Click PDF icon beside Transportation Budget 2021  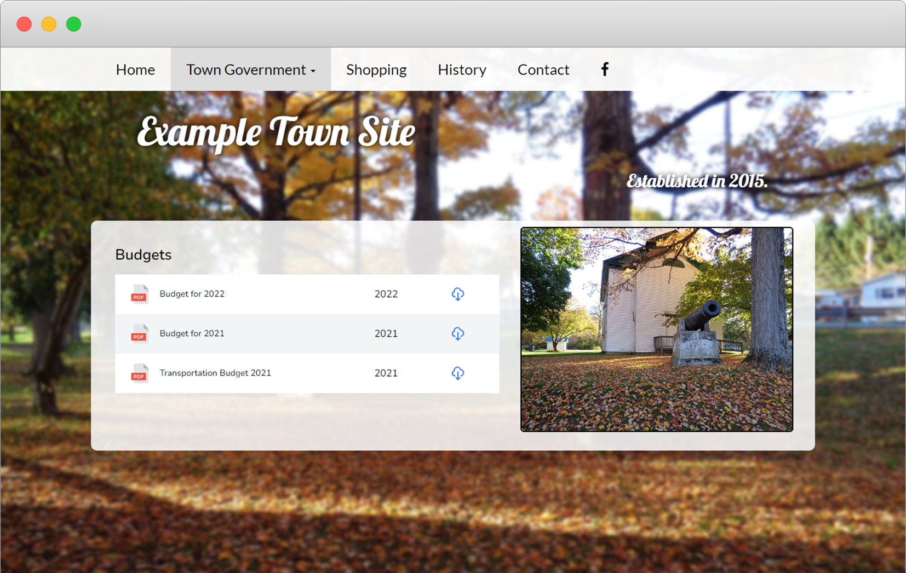pos(139,373)
